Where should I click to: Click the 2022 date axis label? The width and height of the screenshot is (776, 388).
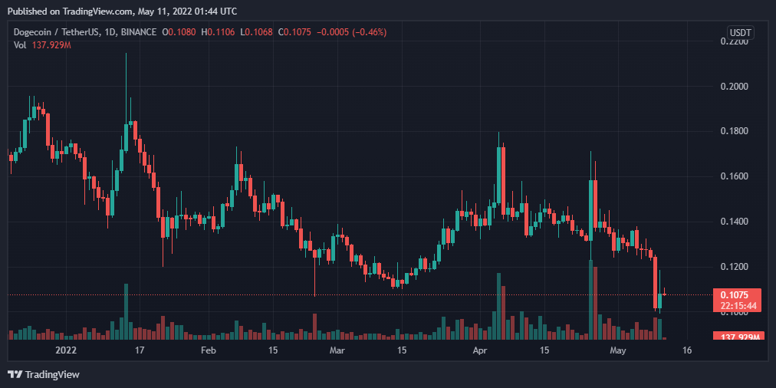pos(66,350)
